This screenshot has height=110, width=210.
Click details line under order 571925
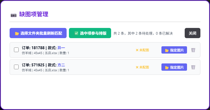click(46, 70)
